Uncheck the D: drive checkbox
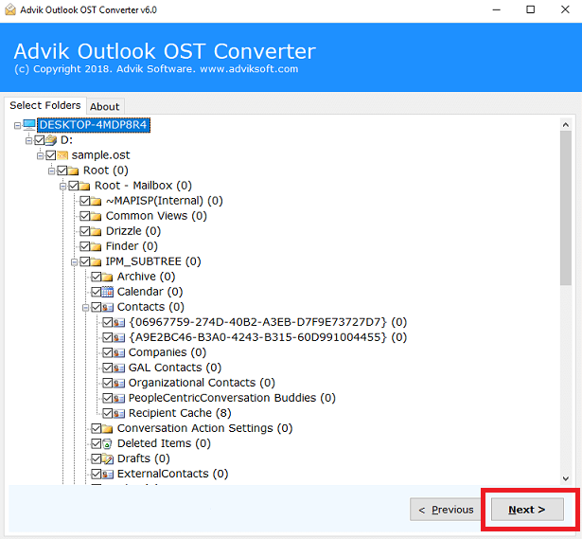Image resolution: width=582 pixels, height=539 pixels. point(40,140)
